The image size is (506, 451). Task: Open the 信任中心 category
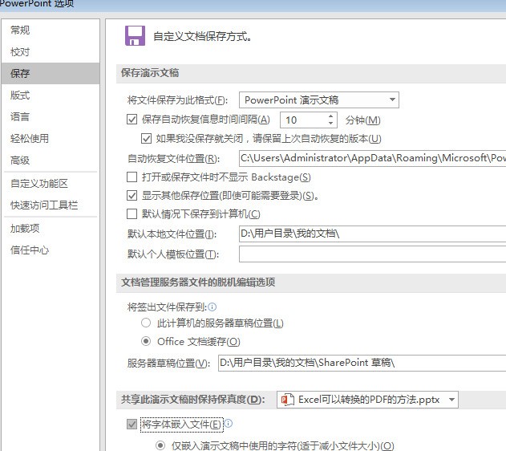pos(30,250)
